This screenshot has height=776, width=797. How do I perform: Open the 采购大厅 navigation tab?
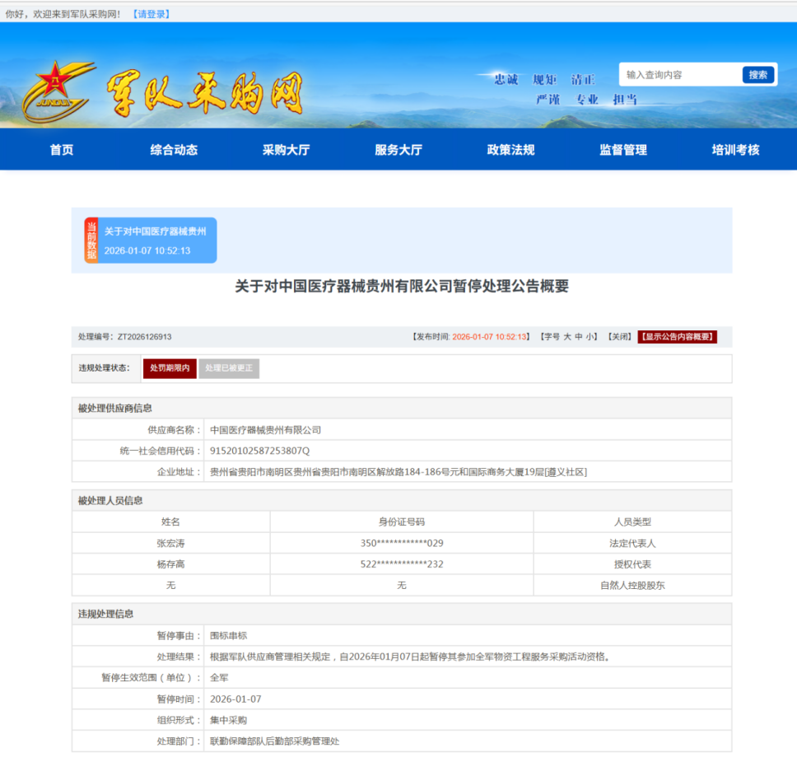pyautogui.click(x=287, y=149)
